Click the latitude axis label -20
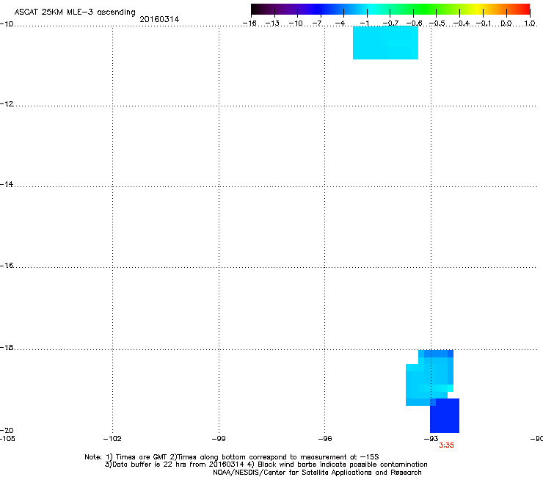The width and height of the screenshot is (543, 477). (7, 430)
